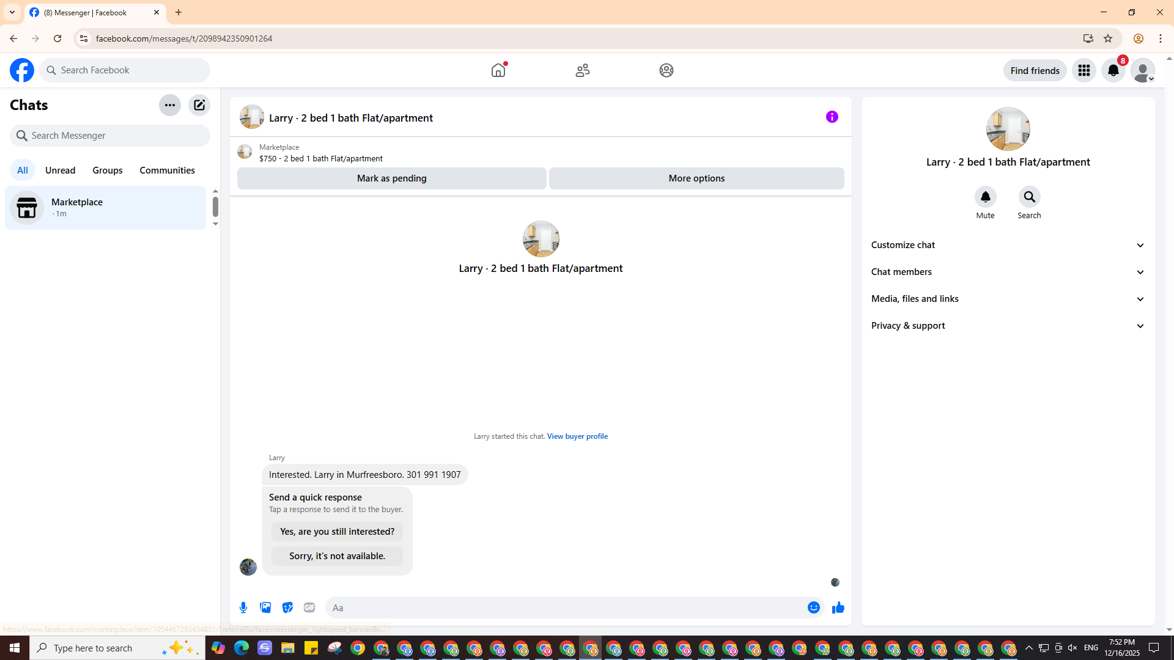Open the emoji picker in message box
This screenshot has width=1174, height=660.
point(814,607)
